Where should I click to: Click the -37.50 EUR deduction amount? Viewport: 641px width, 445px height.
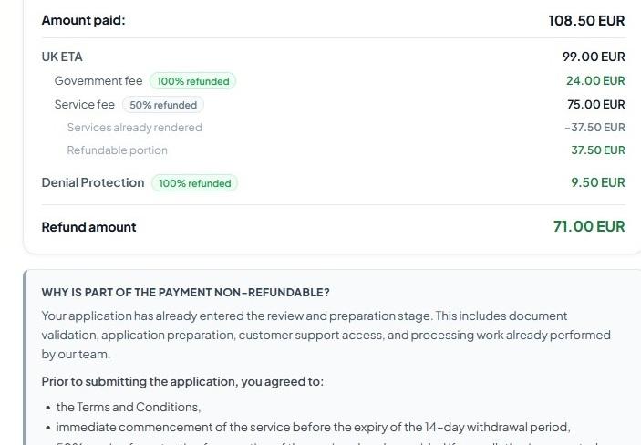(594, 127)
